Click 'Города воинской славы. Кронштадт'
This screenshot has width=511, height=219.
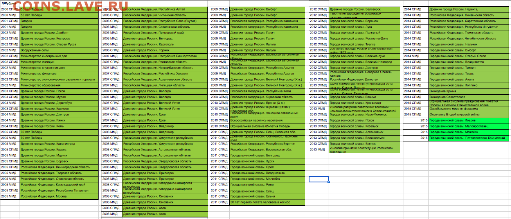click(x=365, y=103)
